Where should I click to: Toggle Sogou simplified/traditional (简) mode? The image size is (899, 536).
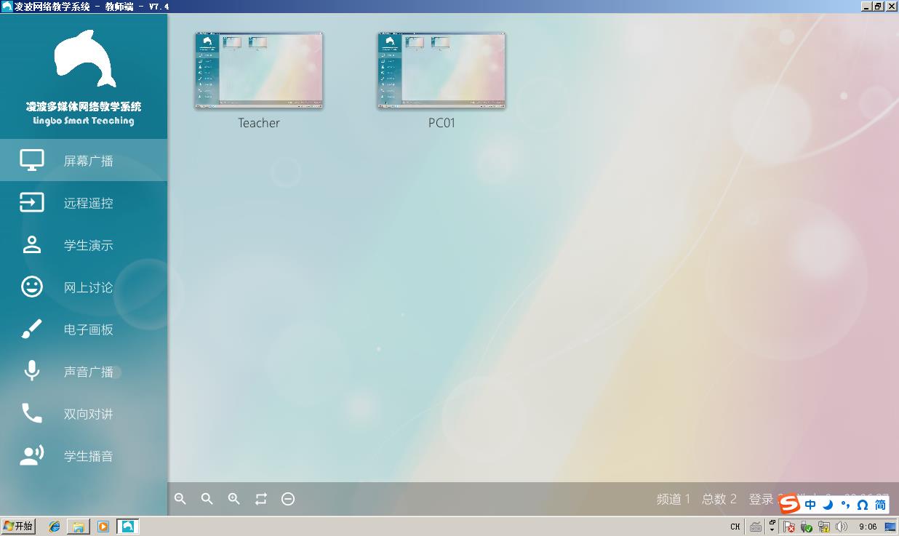click(880, 505)
